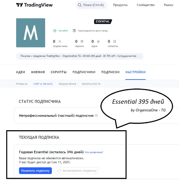Open the БЕЗОПАСНОСТЬ settings sub-tab
This screenshot has width=179, height=180.
pos(91,84)
